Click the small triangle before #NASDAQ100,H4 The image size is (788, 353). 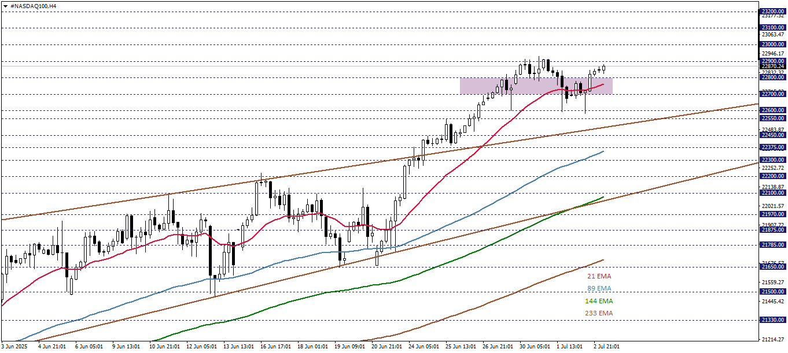(x=5, y=5)
